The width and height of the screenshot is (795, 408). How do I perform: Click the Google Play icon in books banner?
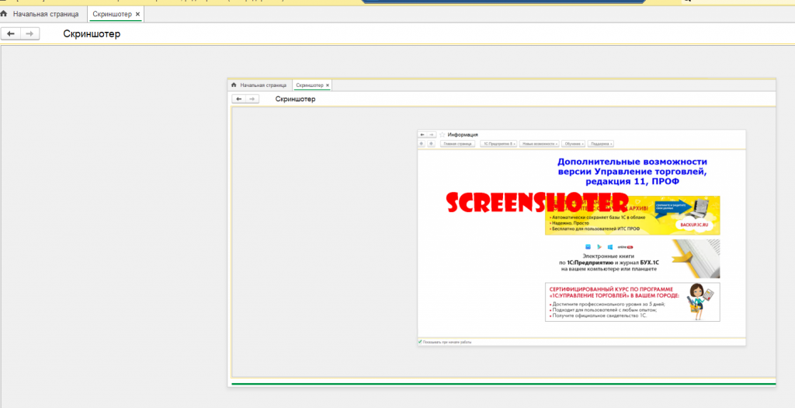599,247
